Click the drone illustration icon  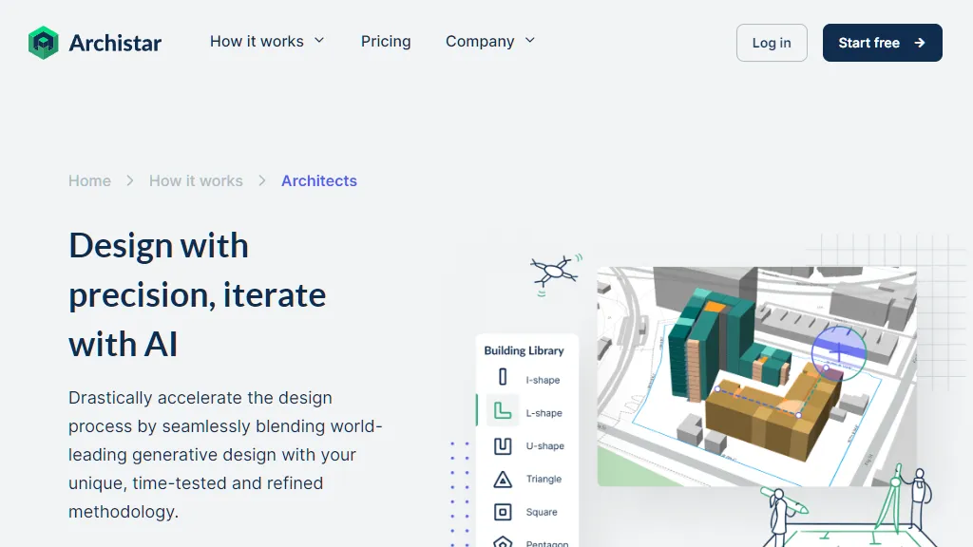(556, 274)
